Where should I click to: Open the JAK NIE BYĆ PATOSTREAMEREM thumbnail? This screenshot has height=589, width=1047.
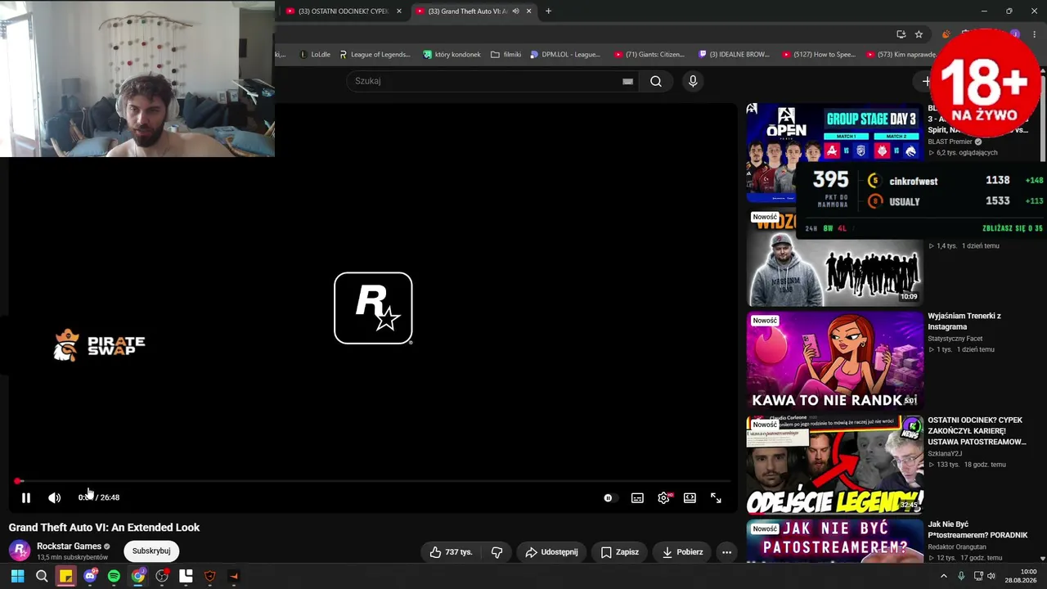pos(834,541)
